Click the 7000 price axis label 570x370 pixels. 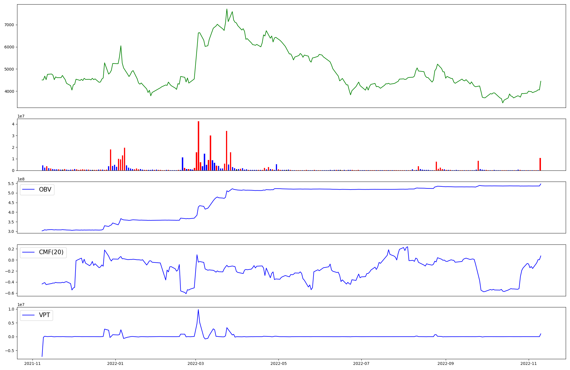click(x=9, y=25)
